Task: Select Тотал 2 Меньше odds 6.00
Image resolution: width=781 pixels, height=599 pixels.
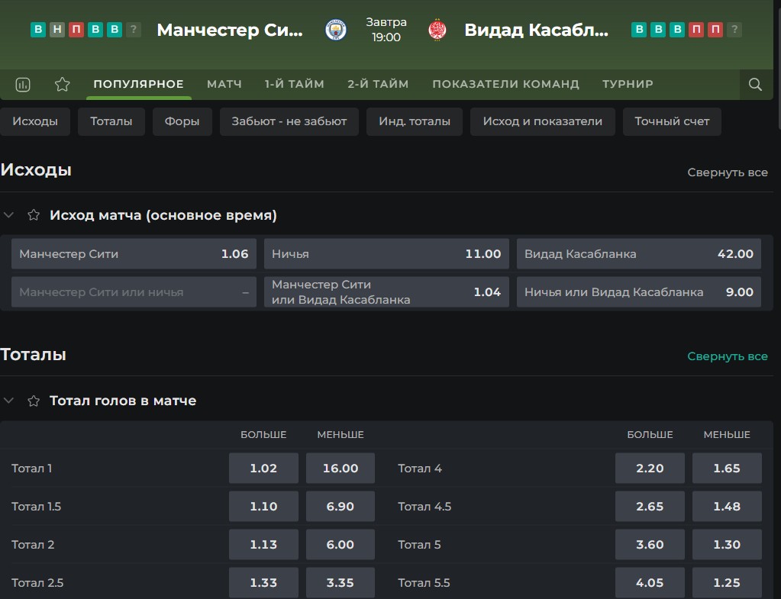Action: click(340, 544)
